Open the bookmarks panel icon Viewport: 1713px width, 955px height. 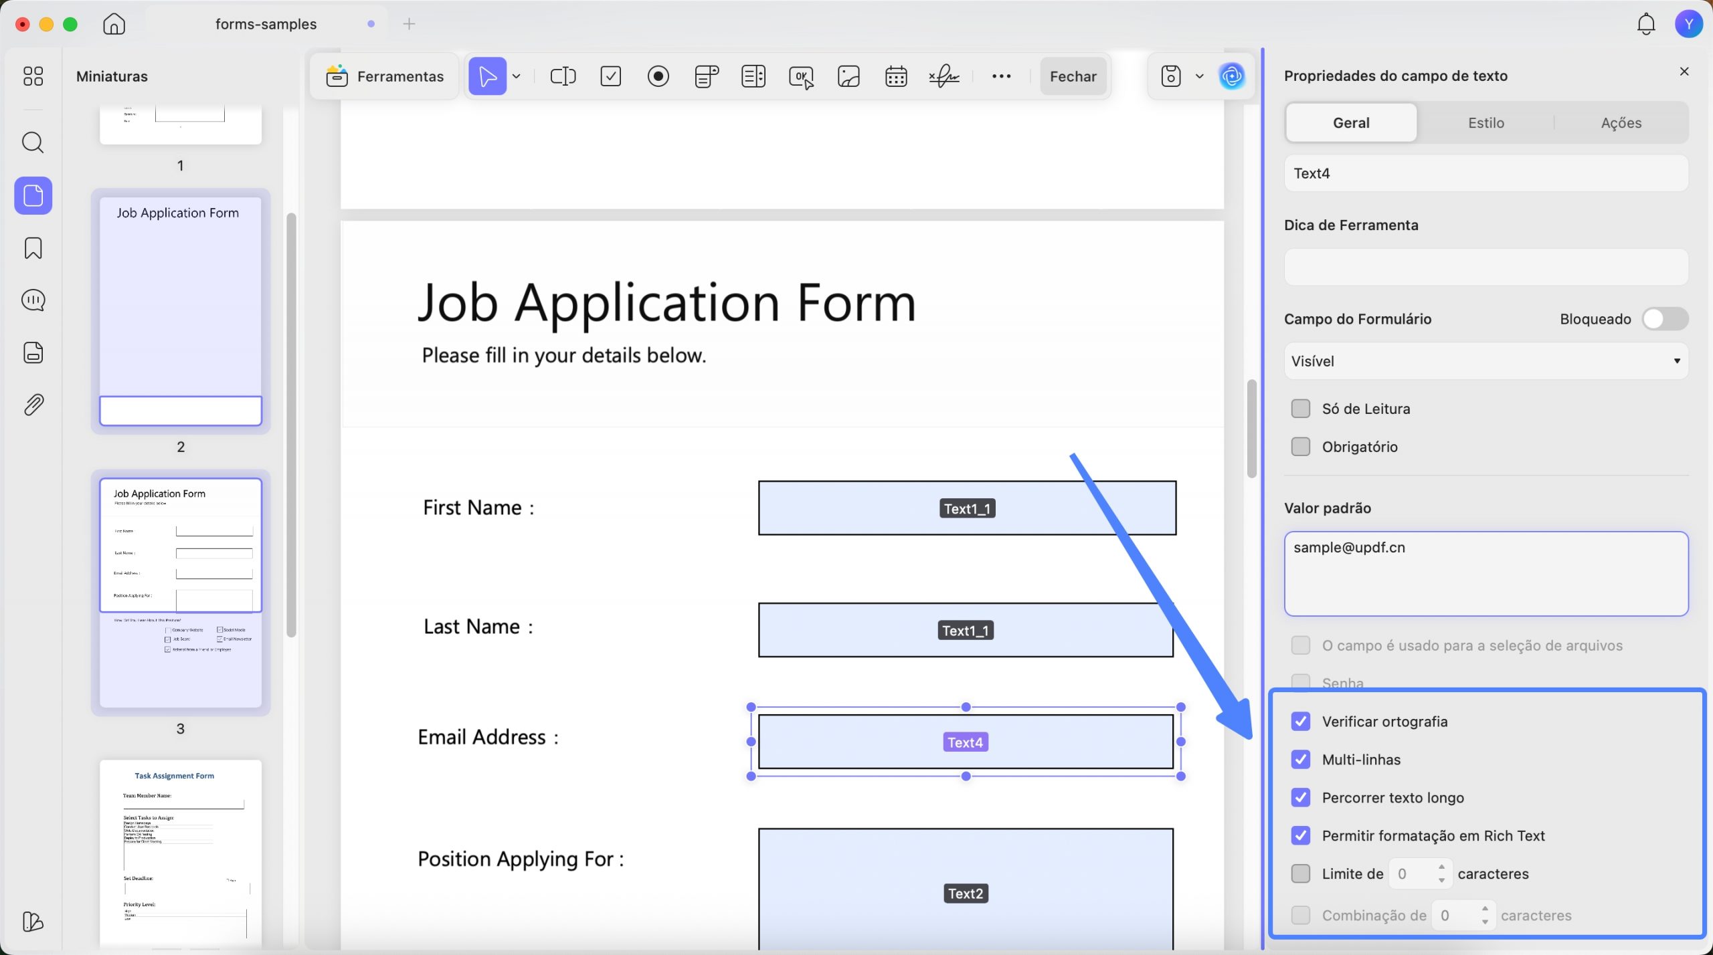33,248
